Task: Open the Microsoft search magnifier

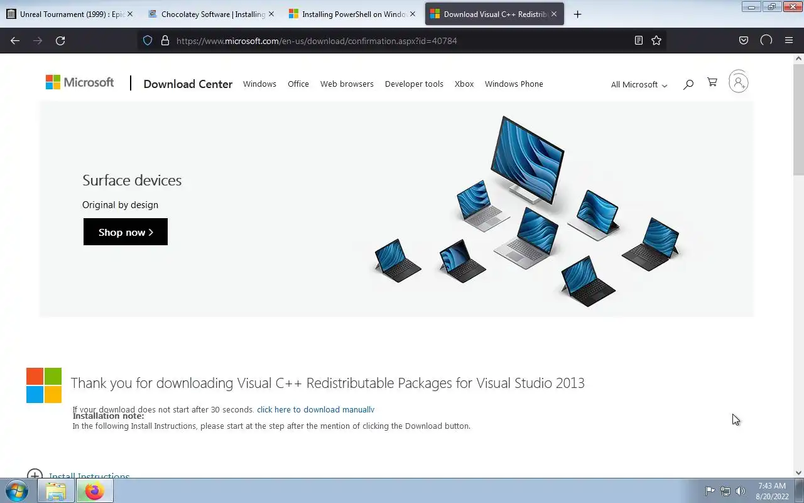Action: (688, 84)
